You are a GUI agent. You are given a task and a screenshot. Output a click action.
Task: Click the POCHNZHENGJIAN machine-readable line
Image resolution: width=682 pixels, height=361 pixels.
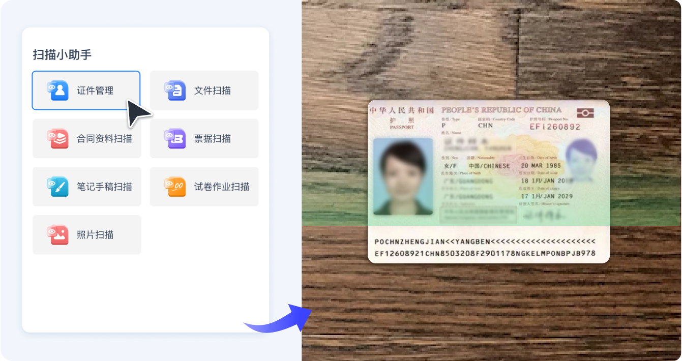(x=485, y=242)
